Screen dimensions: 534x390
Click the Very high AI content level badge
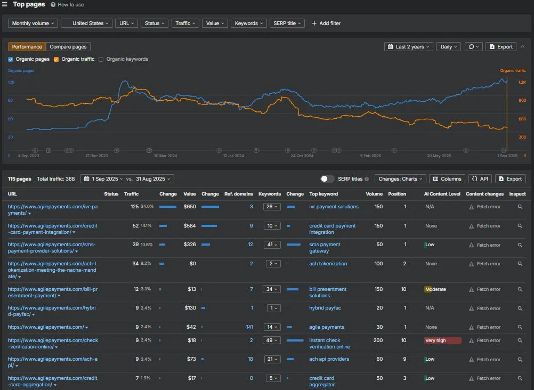pos(442,340)
